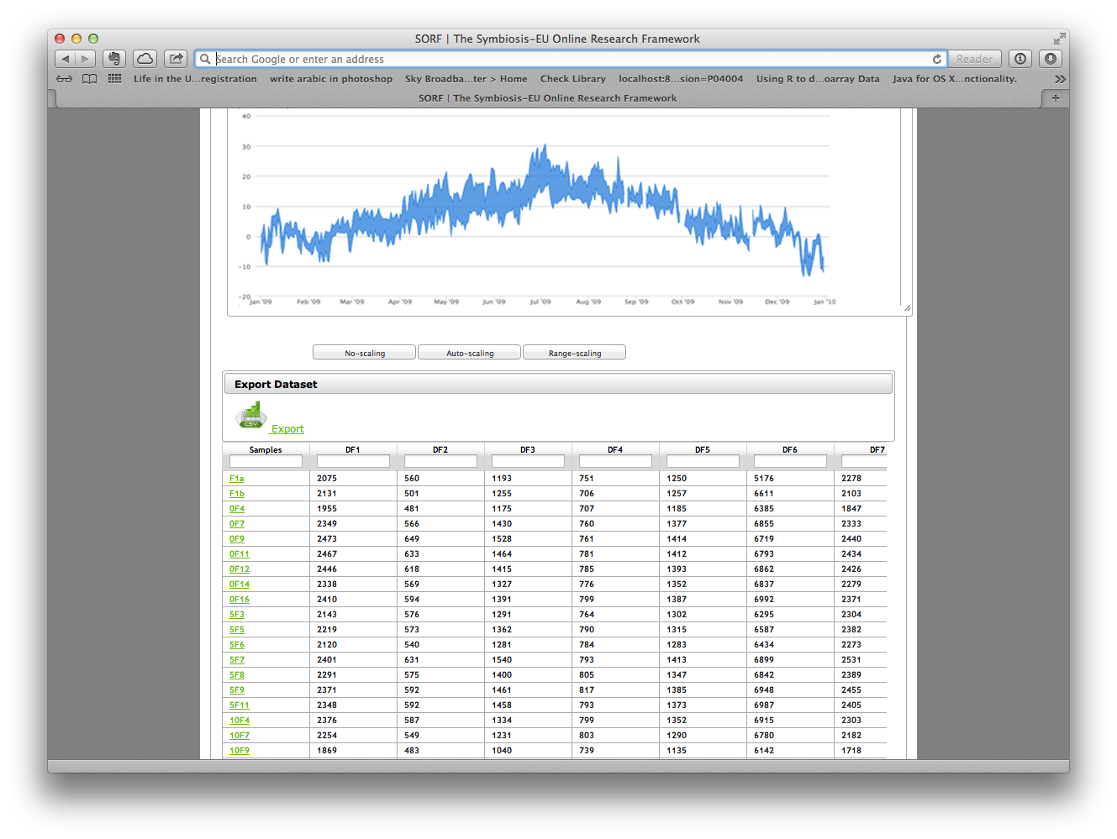Open the Reading List glasses icon
Image resolution: width=1117 pixels, height=839 pixels.
(x=65, y=79)
